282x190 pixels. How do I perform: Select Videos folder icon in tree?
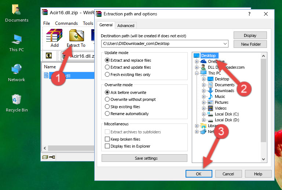coord(210,108)
